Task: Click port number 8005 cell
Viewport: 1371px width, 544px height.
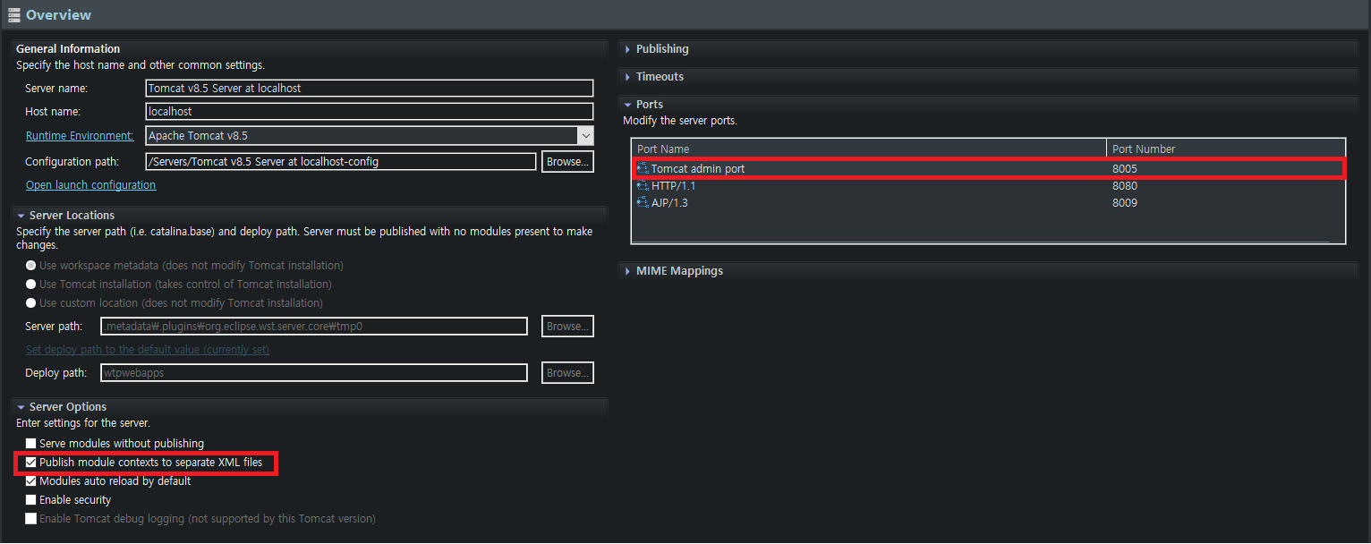Action: [1125, 168]
